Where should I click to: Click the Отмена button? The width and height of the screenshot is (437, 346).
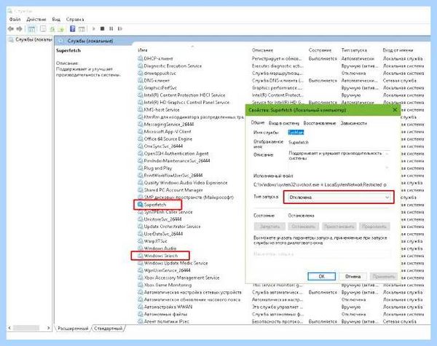(x=353, y=276)
